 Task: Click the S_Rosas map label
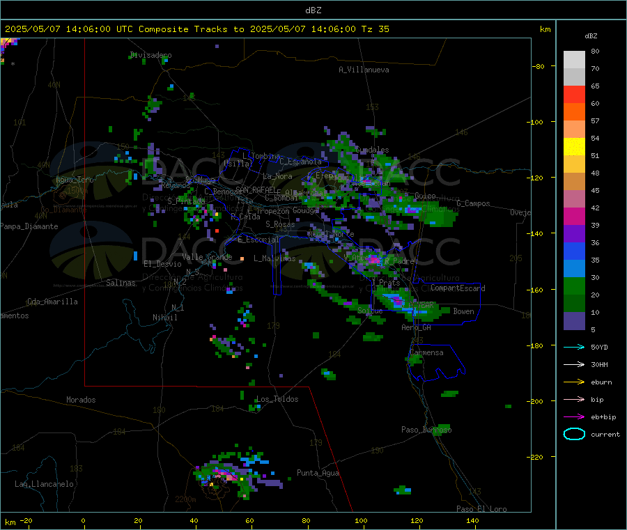280,225
